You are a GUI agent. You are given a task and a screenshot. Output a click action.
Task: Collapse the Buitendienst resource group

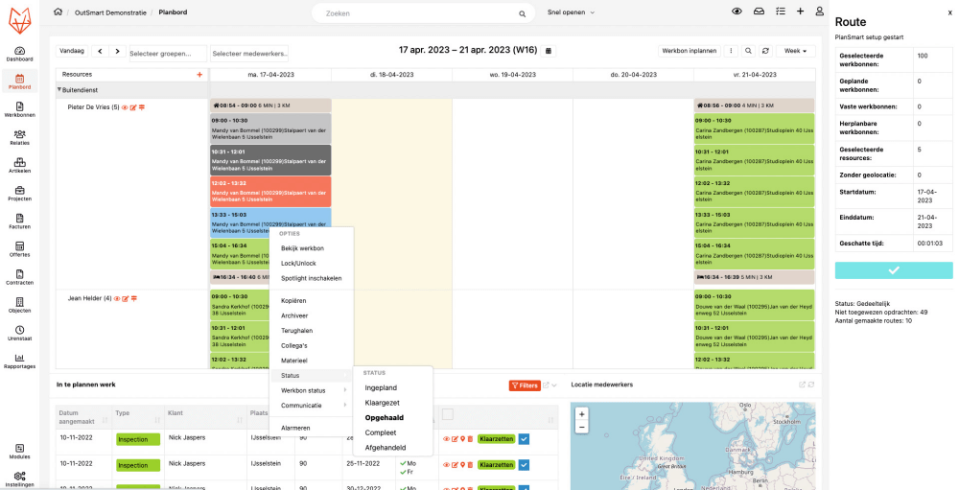point(59,89)
